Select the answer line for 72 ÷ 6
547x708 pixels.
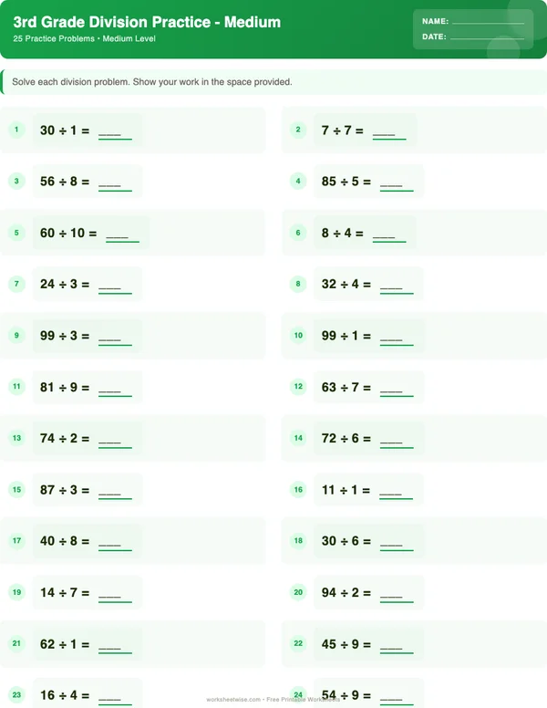pyautogui.click(x=397, y=439)
